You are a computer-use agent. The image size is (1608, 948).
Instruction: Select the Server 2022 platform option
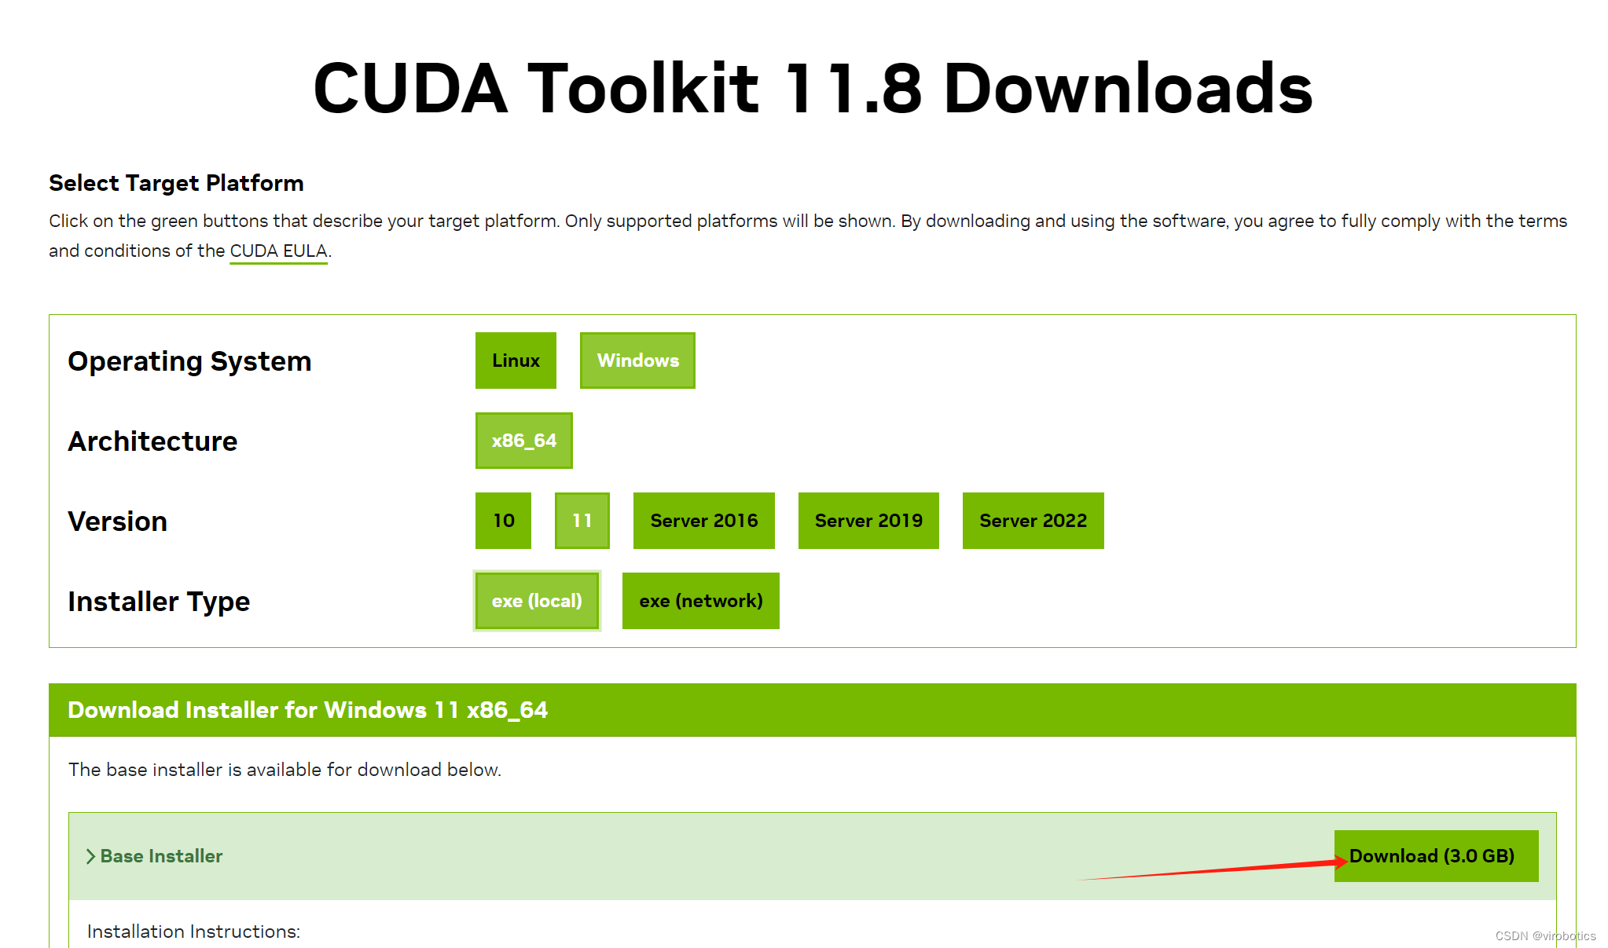coord(1031,522)
